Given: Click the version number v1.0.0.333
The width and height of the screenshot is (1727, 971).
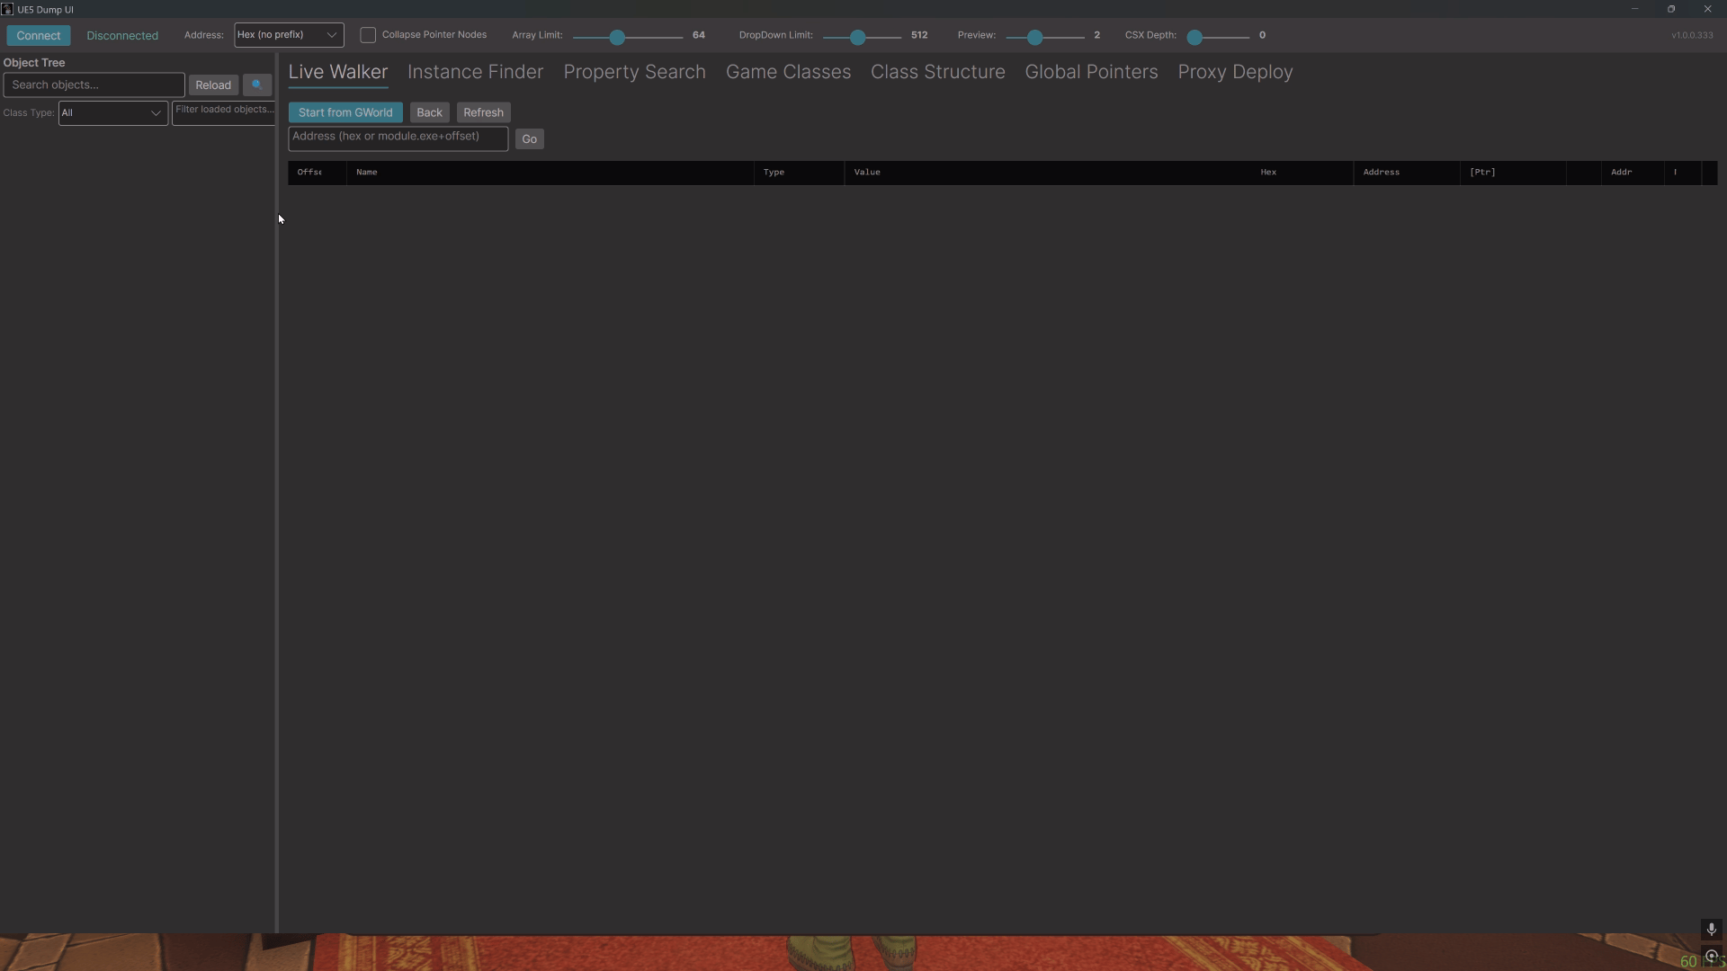Looking at the screenshot, I should (1692, 36).
